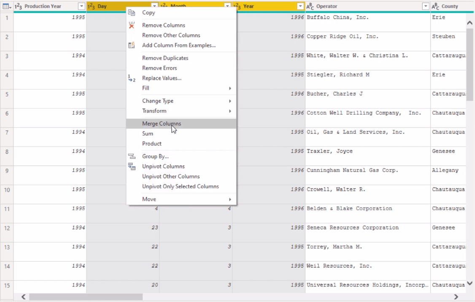Click horizontal scrollbar left arrow
The image size is (475, 302).
[x=24, y=297]
